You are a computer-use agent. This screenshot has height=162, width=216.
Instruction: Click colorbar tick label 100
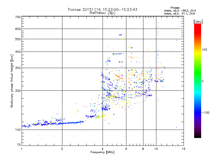pyautogui.click(x=204, y=50)
